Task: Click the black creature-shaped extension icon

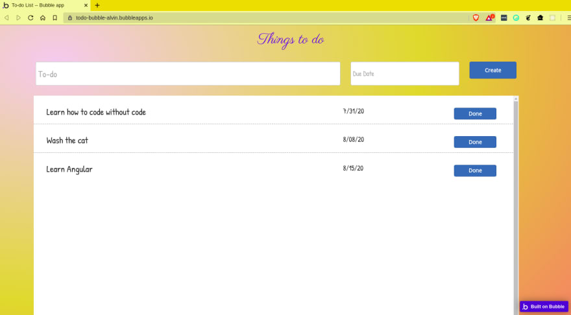Action: pyautogui.click(x=528, y=17)
